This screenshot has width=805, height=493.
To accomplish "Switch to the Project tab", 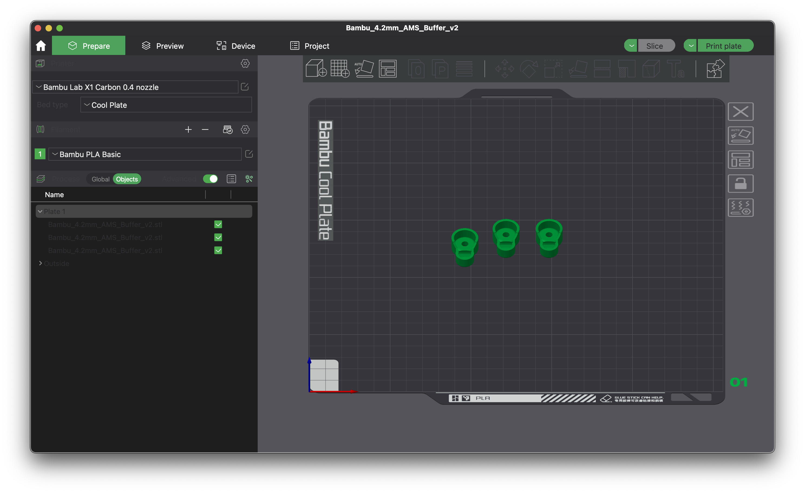I will pos(310,46).
